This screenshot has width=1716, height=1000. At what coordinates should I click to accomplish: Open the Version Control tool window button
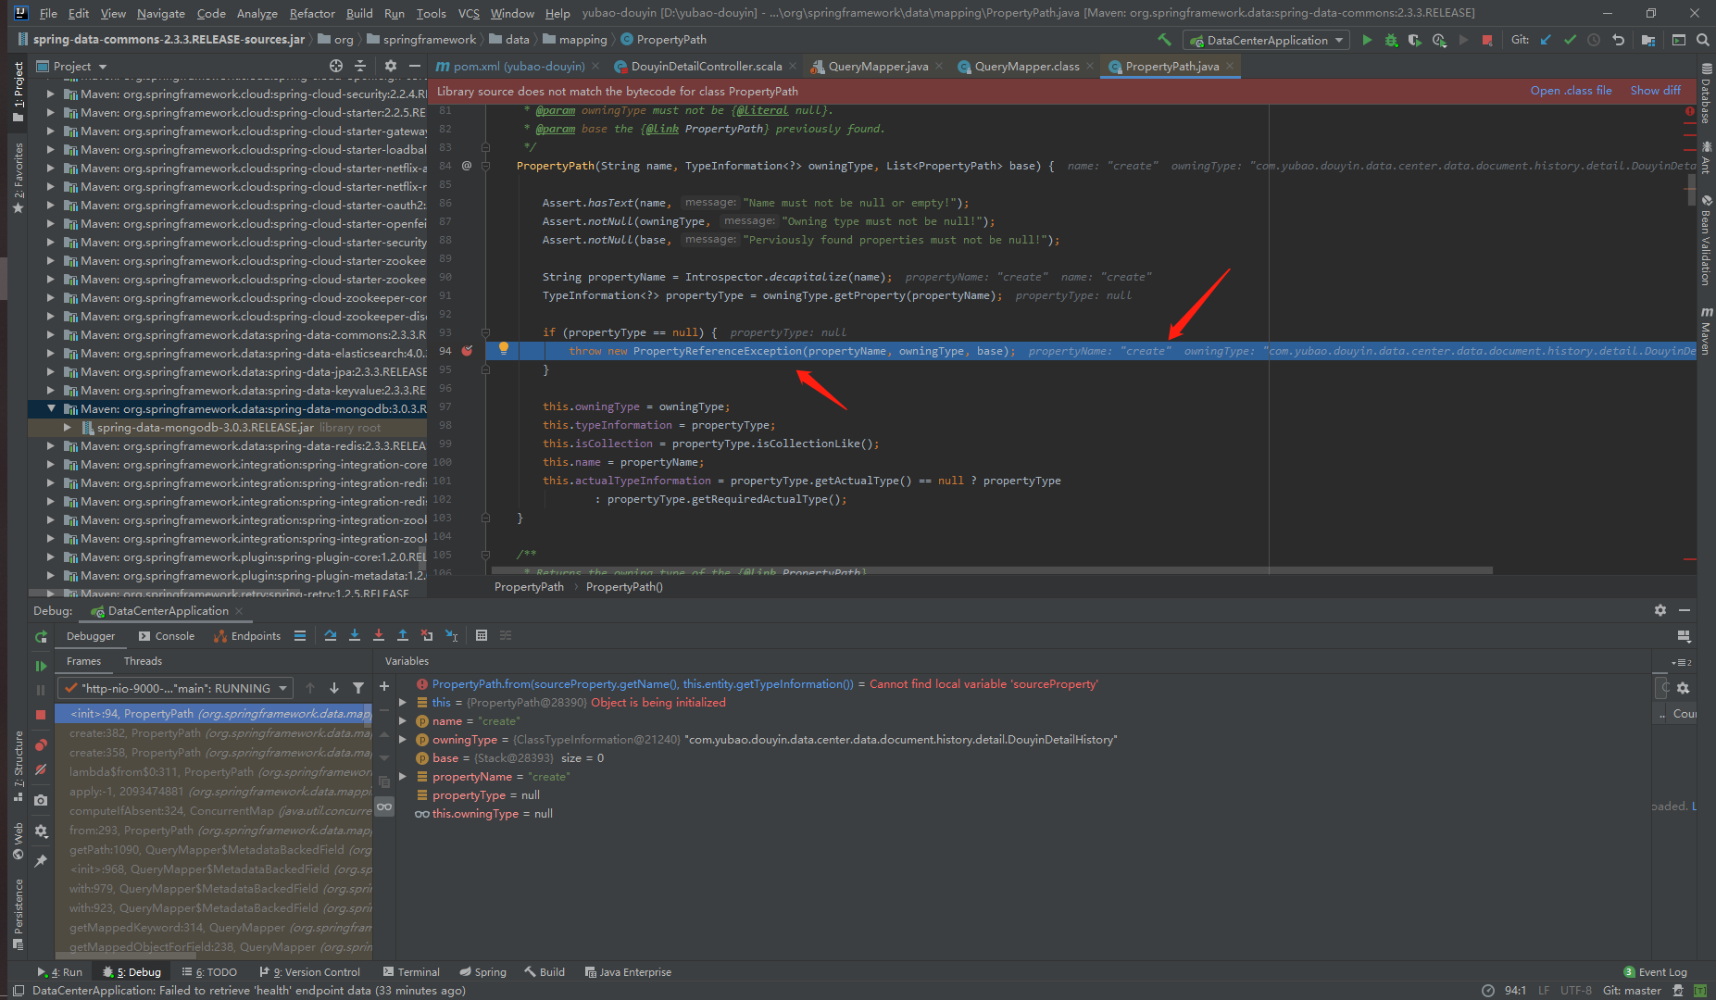(310, 972)
